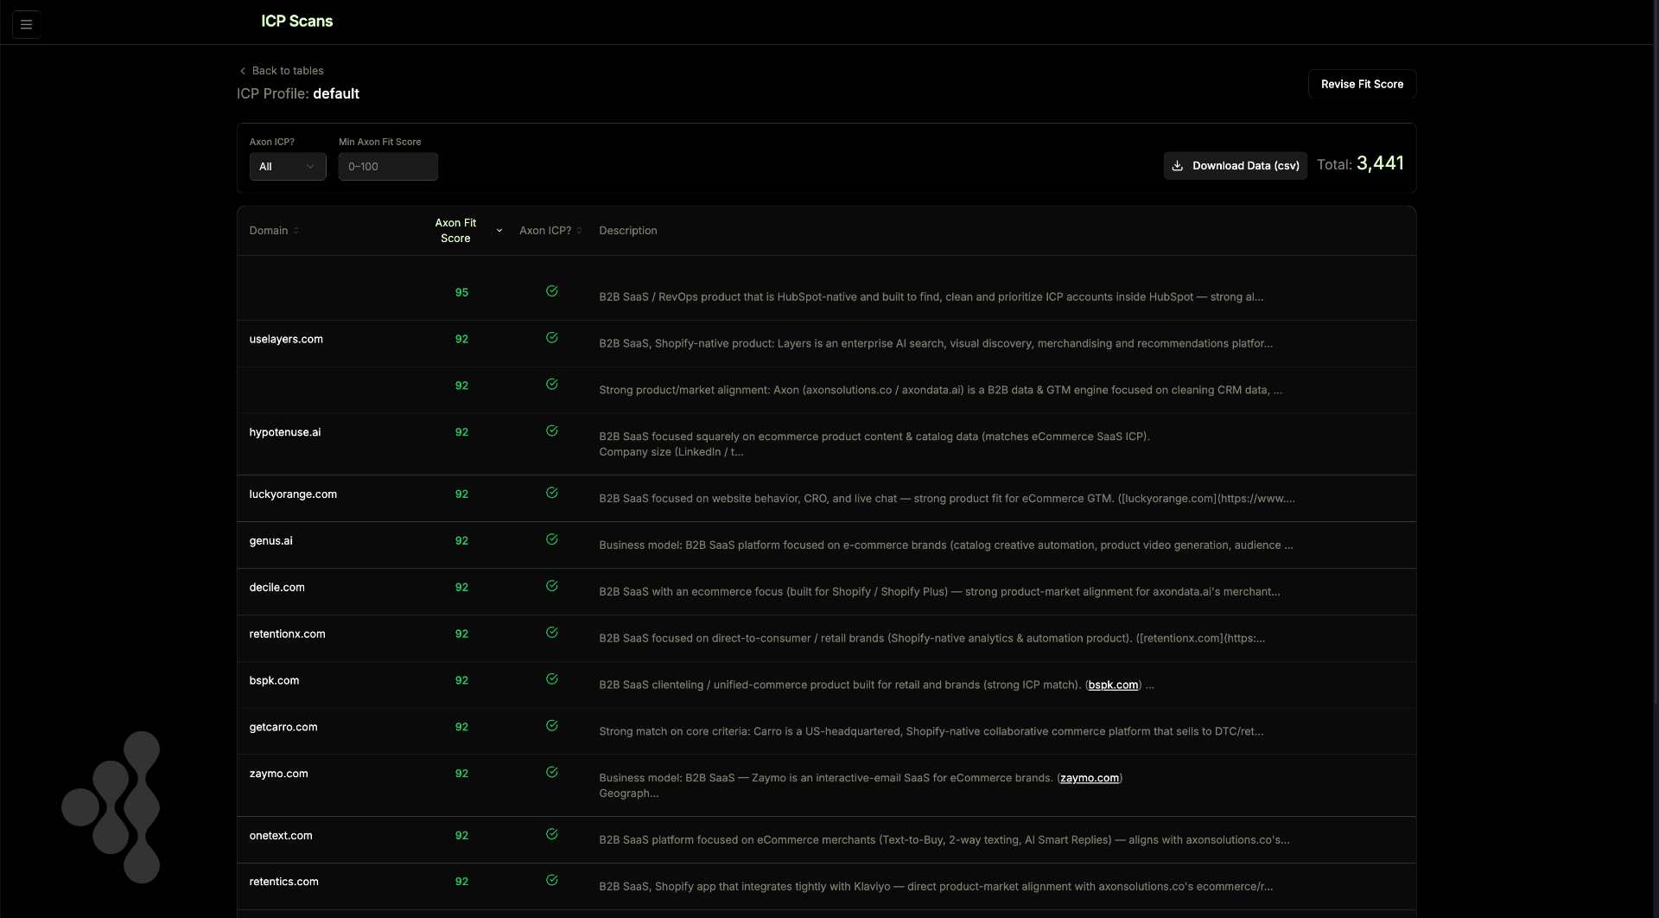
Task: Click the ICP Scans page title
Action: [x=297, y=22]
